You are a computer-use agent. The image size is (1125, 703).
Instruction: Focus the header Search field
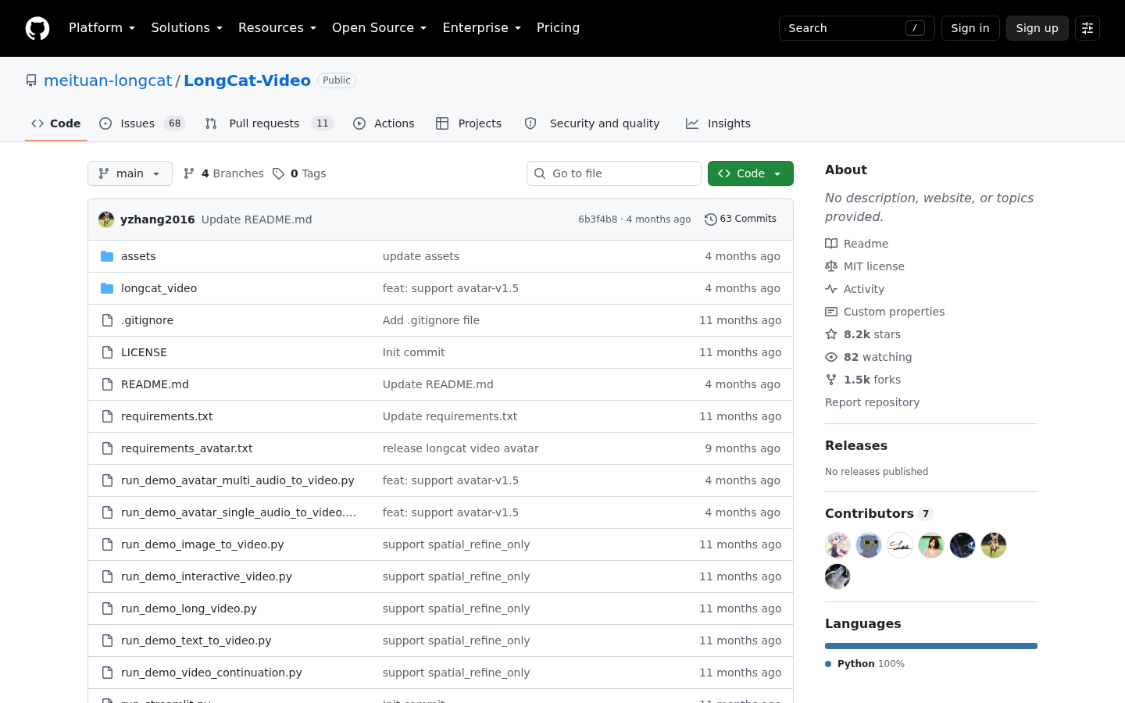click(856, 28)
